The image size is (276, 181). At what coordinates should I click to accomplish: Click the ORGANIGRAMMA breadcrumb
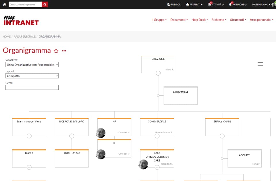point(50,36)
